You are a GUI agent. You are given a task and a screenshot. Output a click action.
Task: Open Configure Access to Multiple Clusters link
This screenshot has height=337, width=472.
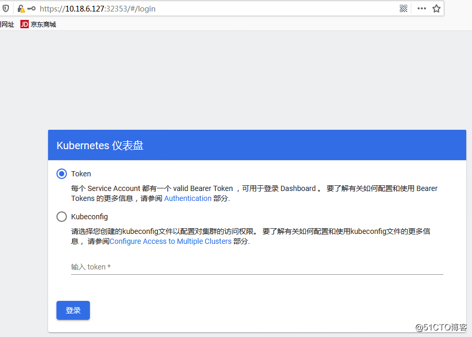click(170, 241)
